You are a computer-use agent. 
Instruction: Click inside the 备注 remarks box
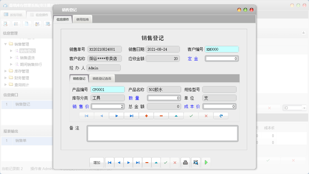tap(162, 134)
